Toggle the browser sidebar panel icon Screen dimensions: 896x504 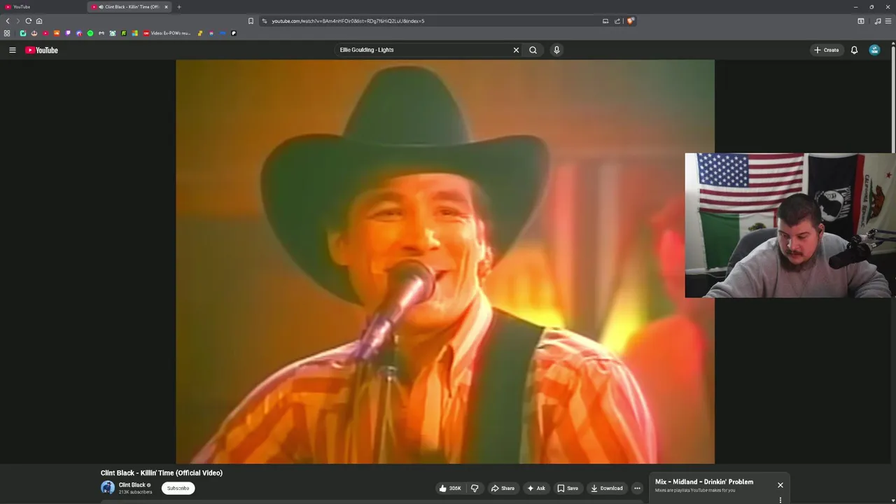tap(861, 21)
